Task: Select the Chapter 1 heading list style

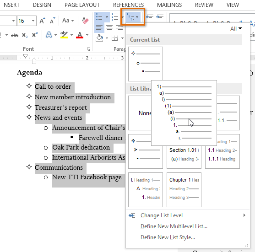Action: point(184,190)
